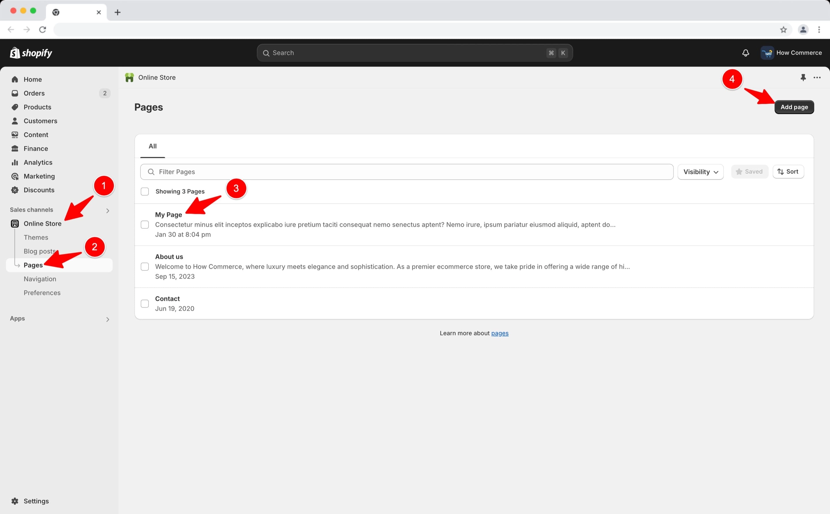Click the Filter Pages input field
830x514 pixels.
pyautogui.click(x=407, y=172)
